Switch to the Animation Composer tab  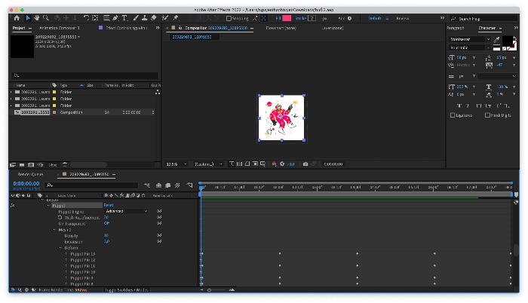60,28
